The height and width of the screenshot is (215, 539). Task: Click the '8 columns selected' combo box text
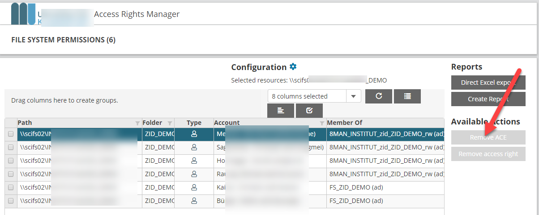click(x=300, y=96)
